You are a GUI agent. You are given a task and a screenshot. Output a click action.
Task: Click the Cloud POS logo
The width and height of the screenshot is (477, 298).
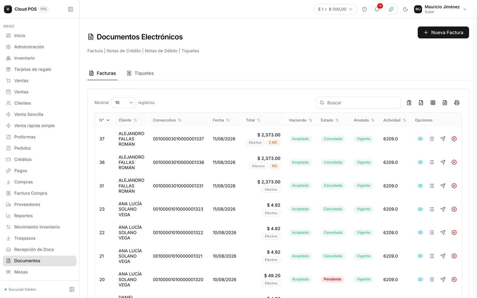tap(8, 9)
